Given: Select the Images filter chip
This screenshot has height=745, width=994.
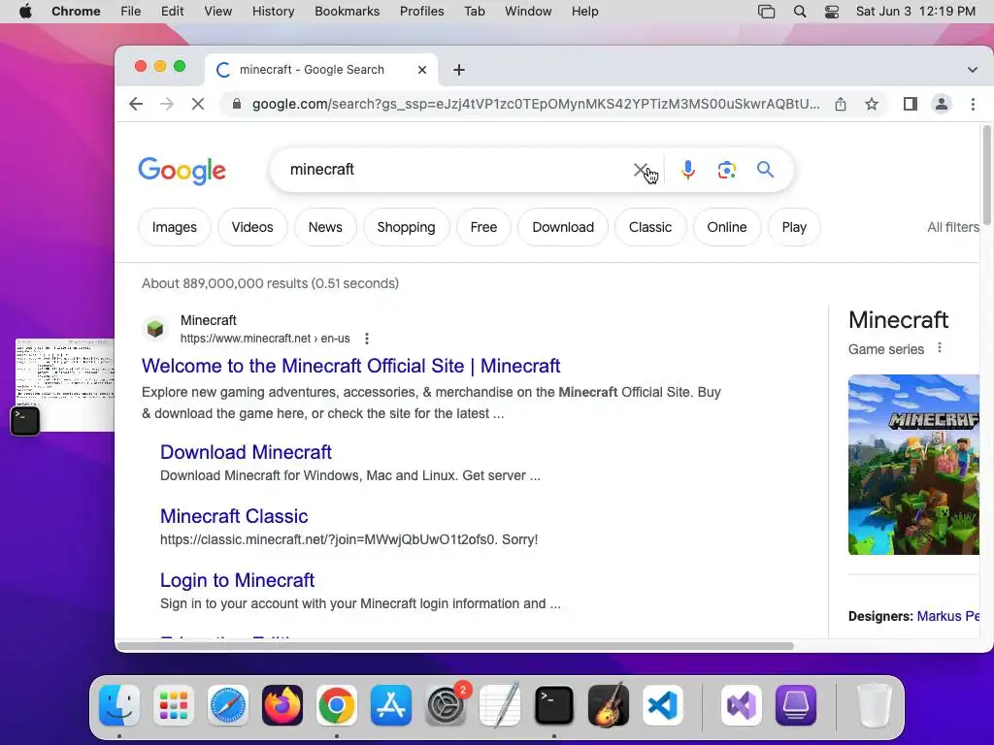Looking at the screenshot, I should click(x=175, y=227).
